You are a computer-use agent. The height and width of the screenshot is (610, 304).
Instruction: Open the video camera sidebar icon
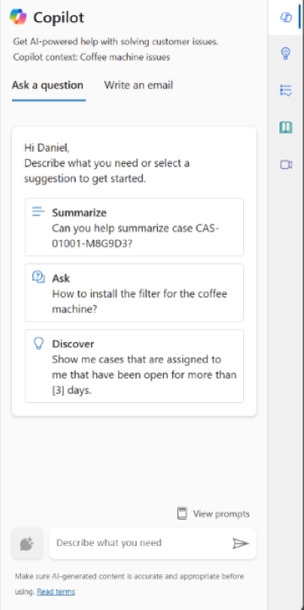pos(285,165)
